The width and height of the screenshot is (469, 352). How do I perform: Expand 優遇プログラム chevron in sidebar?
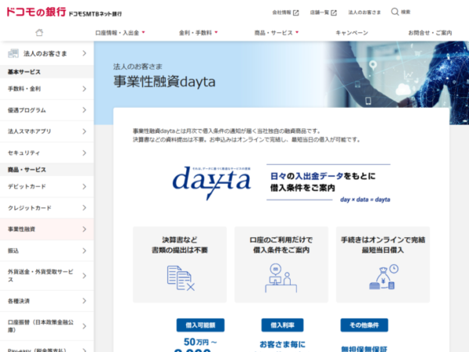coord(84,110)
